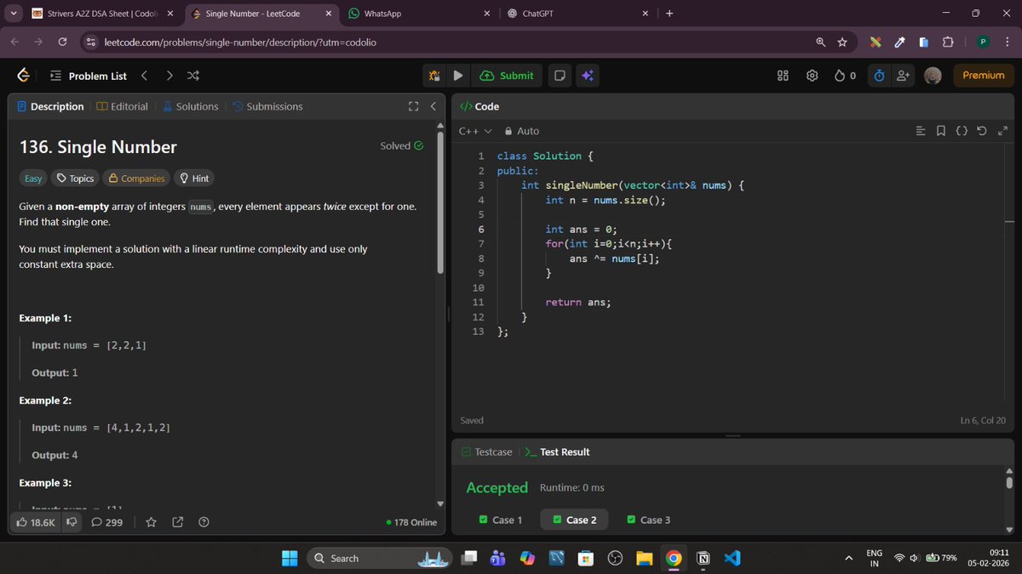Maximize the description panel icon

[414, 106]
